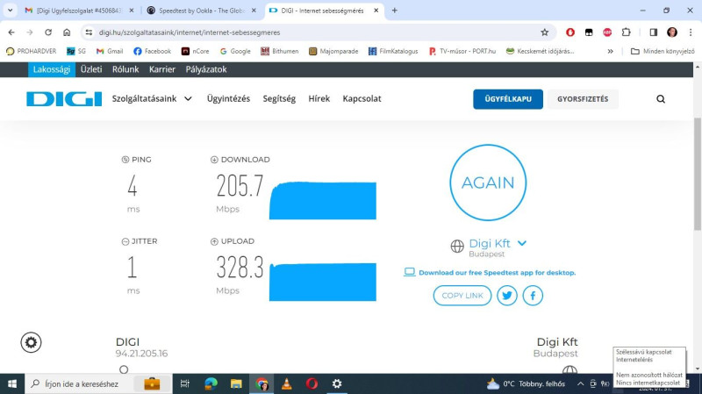Expand the Szolgáltatásaink menu
The image size is (702, 394).
click(152, 98)
